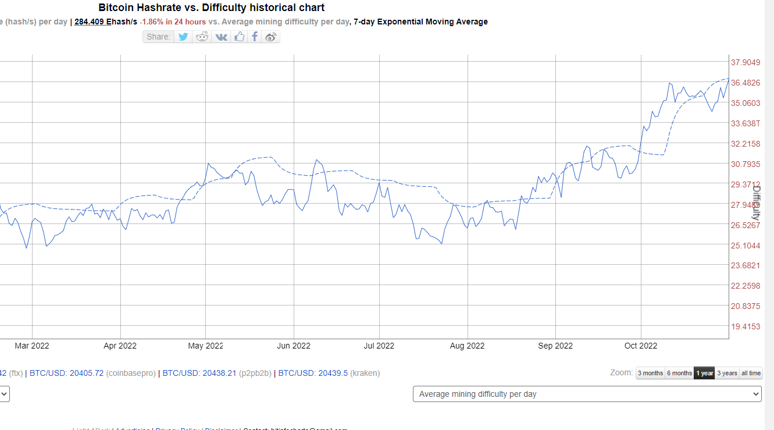Viewport: 774px width, 430px height.
Task: Share the chart on Reddit
Action: [202, 37]
